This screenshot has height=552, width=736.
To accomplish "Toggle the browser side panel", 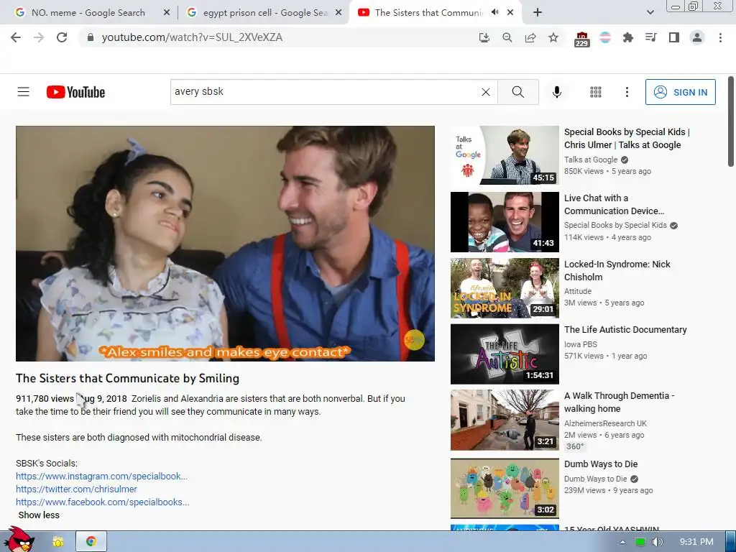I will pos(674,37).
